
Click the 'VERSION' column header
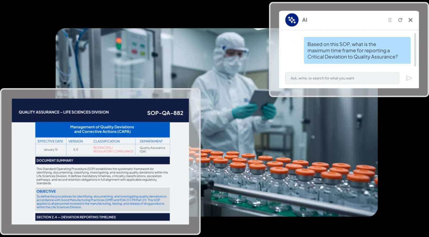[76, 141]
